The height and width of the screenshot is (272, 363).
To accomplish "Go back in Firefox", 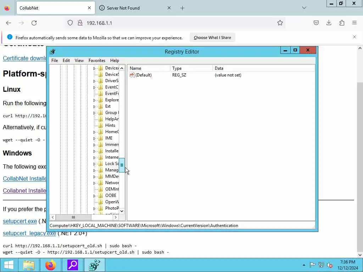I will coord(9,23).
